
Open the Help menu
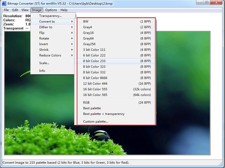click(64, 10)
